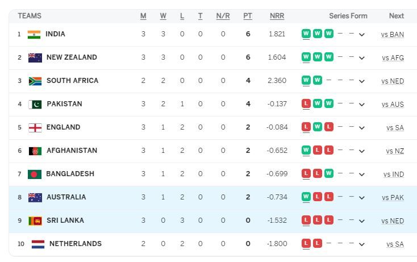417x262 pixels.
Task: Click the India flag icon
Action: pos(34,34)
